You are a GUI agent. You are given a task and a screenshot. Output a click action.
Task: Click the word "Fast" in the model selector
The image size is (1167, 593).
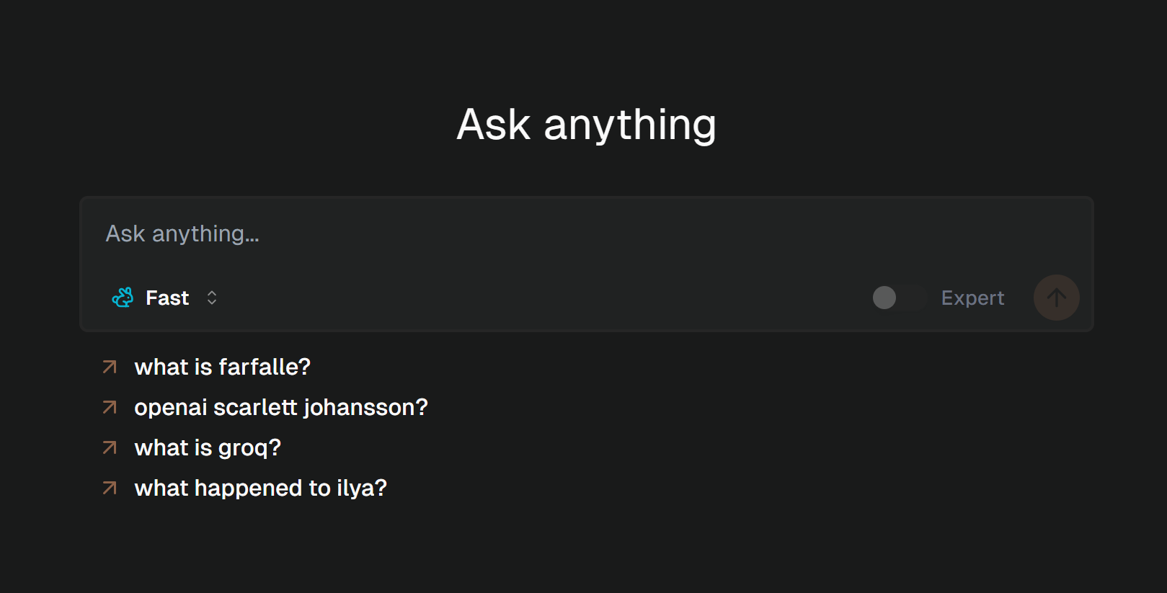point(167,298)
